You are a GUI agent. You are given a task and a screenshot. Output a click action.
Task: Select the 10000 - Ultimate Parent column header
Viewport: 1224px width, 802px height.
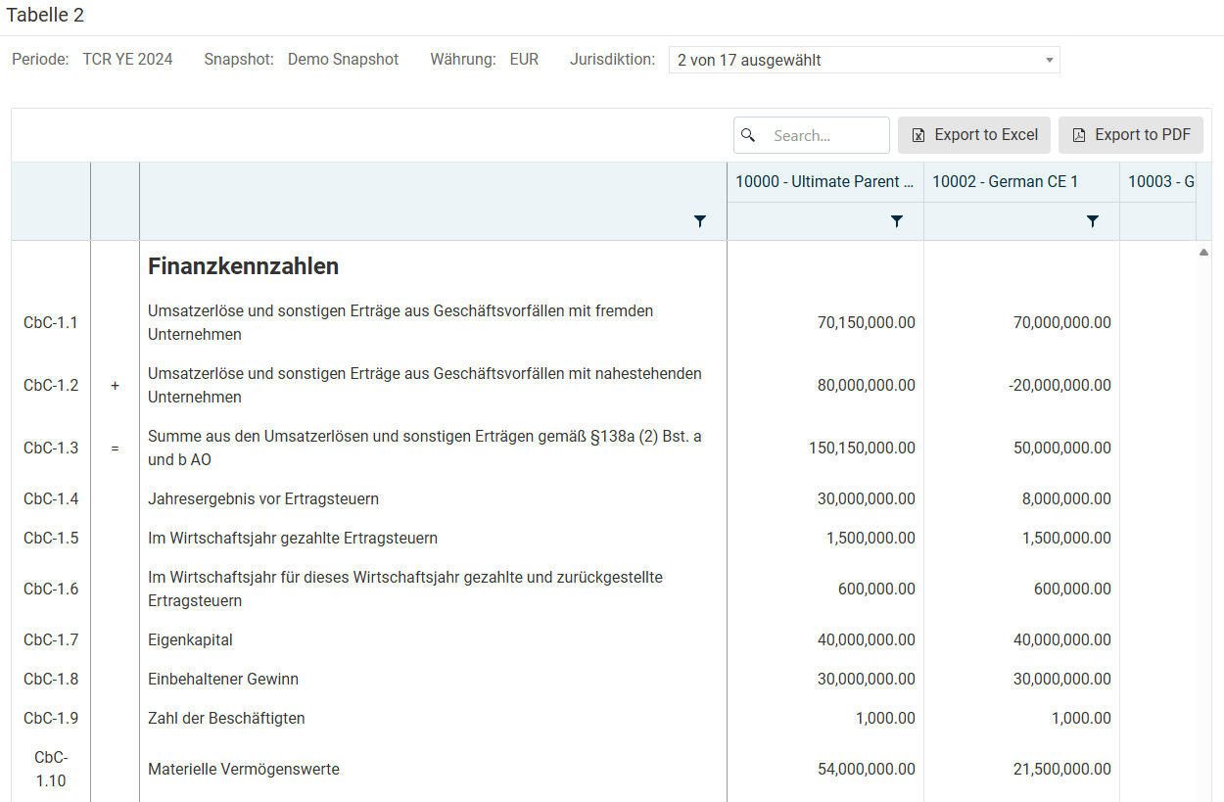(824, 181)
